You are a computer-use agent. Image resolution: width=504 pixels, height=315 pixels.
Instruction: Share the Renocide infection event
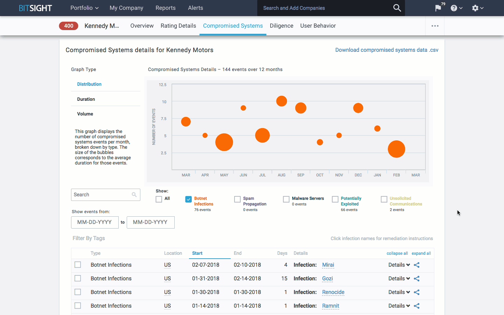[416, 292]
